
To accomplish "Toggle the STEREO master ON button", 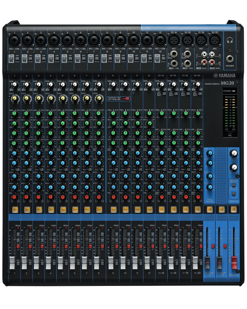I will (x=233, y=209).
